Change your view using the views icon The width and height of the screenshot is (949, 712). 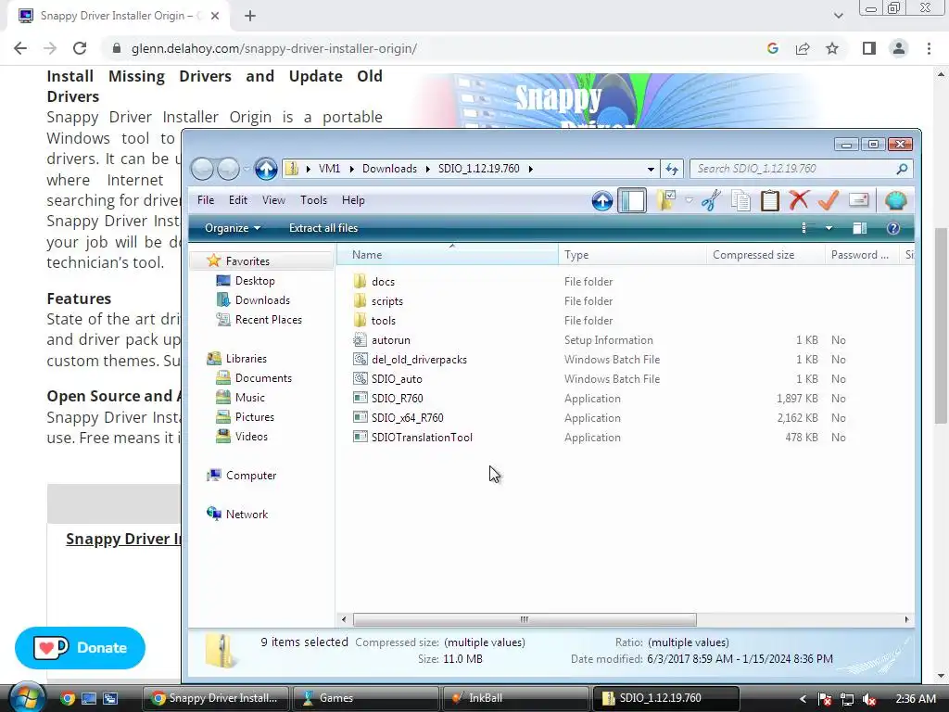(x=805, y=228)
